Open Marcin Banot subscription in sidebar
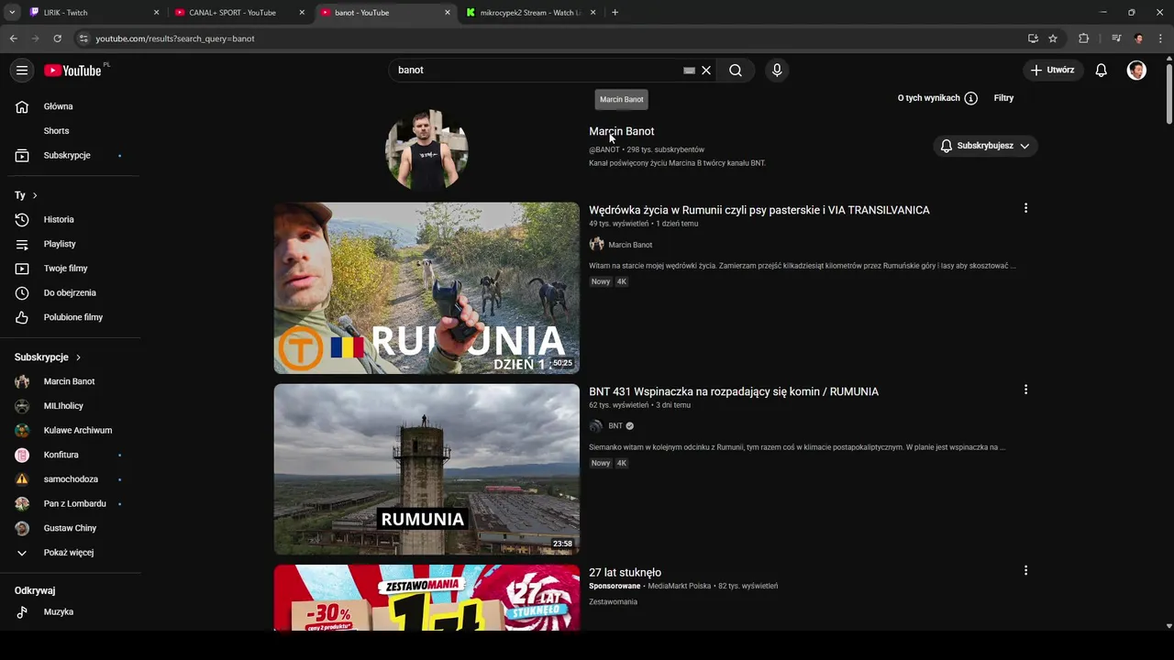This screenshot has width=1174, height=660. tap(71, 381)
